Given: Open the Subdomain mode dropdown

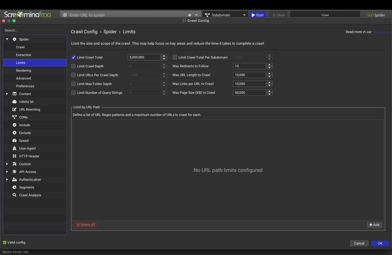Looking at the screenshot, I should point(244,15).
